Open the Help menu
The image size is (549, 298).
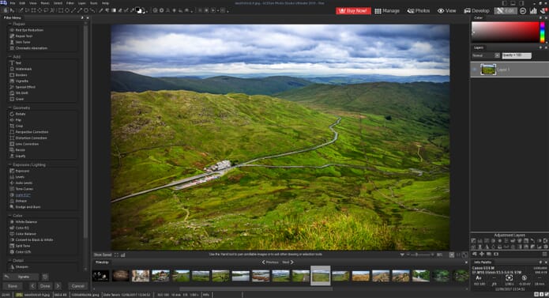105,3
